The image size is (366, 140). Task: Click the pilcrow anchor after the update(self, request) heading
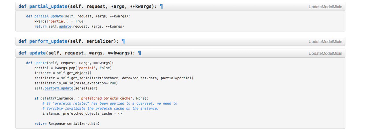[x=140, y=53]
